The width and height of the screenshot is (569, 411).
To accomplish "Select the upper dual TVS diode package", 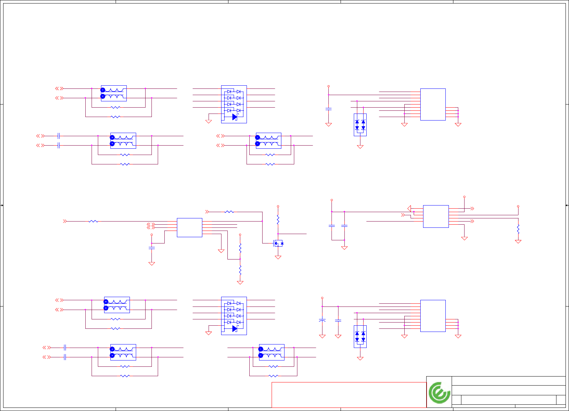I will (360, 125).
